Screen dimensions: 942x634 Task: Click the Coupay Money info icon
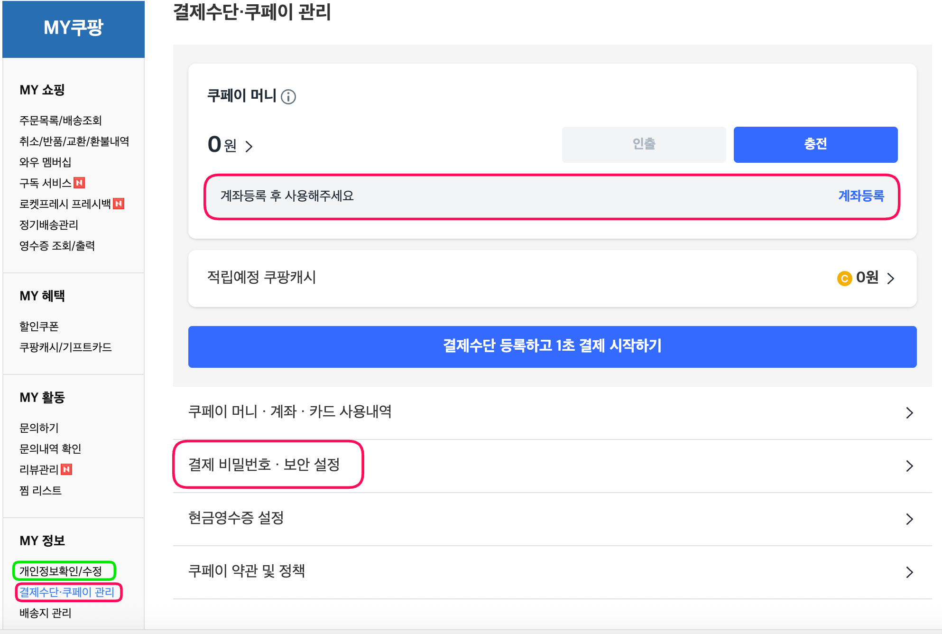pos(288,97)
